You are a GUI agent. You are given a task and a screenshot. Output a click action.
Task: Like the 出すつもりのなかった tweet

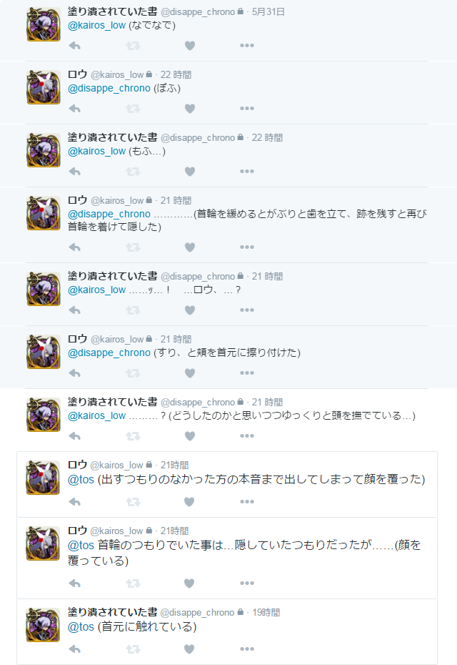click(x=189, y=502)
